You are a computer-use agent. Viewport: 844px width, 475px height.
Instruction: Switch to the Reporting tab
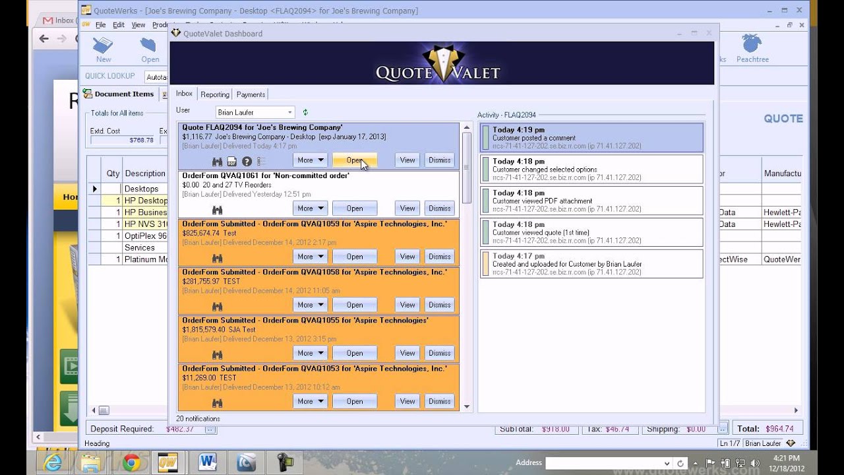[x=215, y=94]
